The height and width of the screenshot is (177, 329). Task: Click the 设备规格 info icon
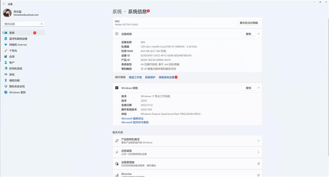117,34
